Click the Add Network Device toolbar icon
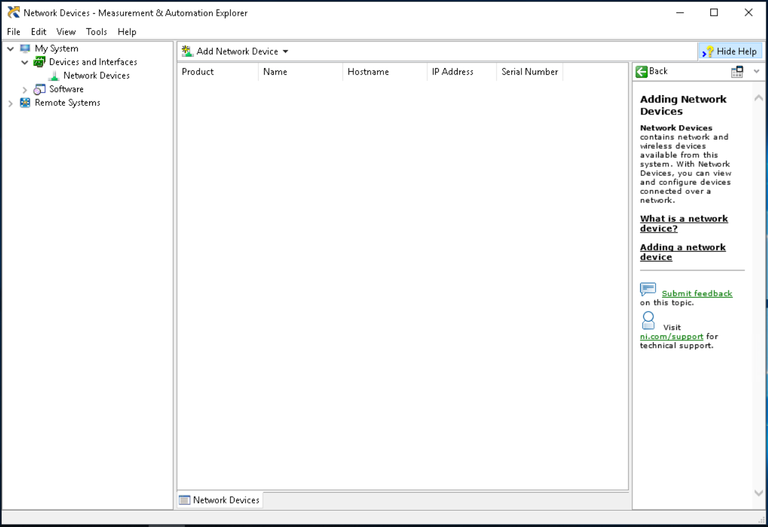Viewport: 768px width, 527px height. pos(186,51)
